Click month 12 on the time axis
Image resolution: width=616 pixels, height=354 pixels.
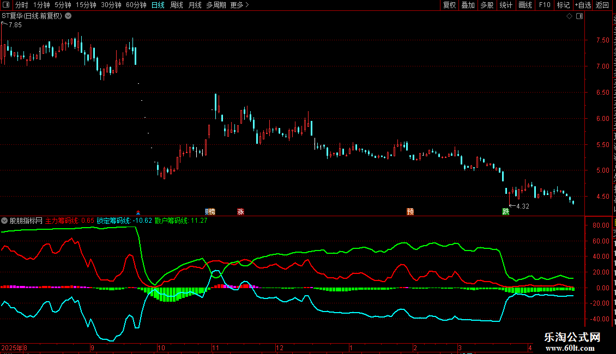pyautogui.click(x=279, y=347)
